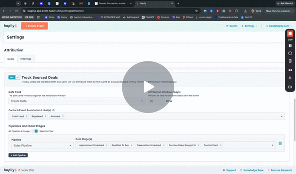The image size is (296, 174).
Task: Switch to the Deals tab
Action: [x=11, y=59]
